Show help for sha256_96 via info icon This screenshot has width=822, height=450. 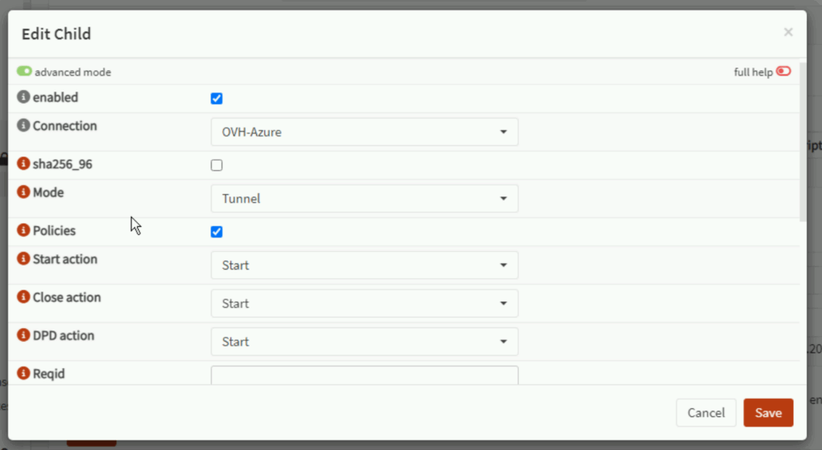click(x=23, y=164)
